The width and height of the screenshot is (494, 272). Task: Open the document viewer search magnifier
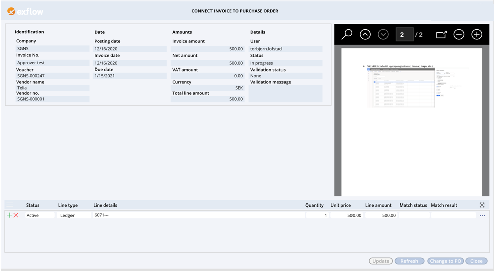(x=347, y=34)
